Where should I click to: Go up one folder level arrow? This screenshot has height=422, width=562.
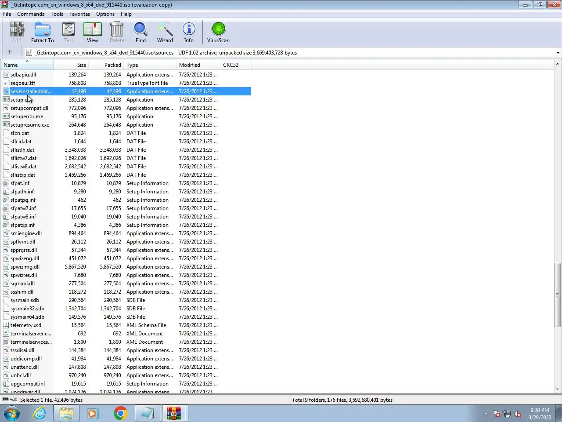pyautogui.click(x=10, y=52)
